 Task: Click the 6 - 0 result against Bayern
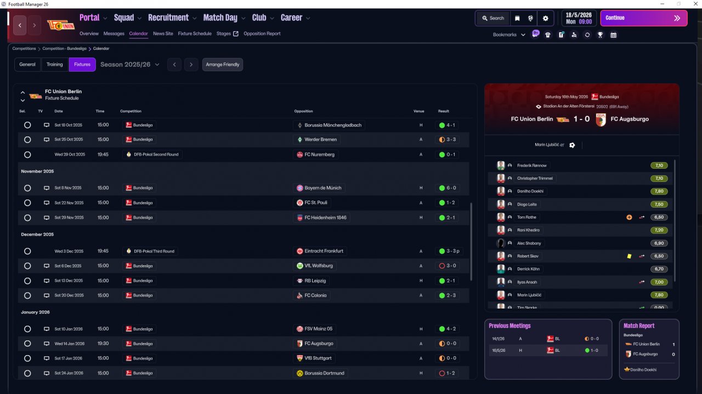tap(448, 188)
